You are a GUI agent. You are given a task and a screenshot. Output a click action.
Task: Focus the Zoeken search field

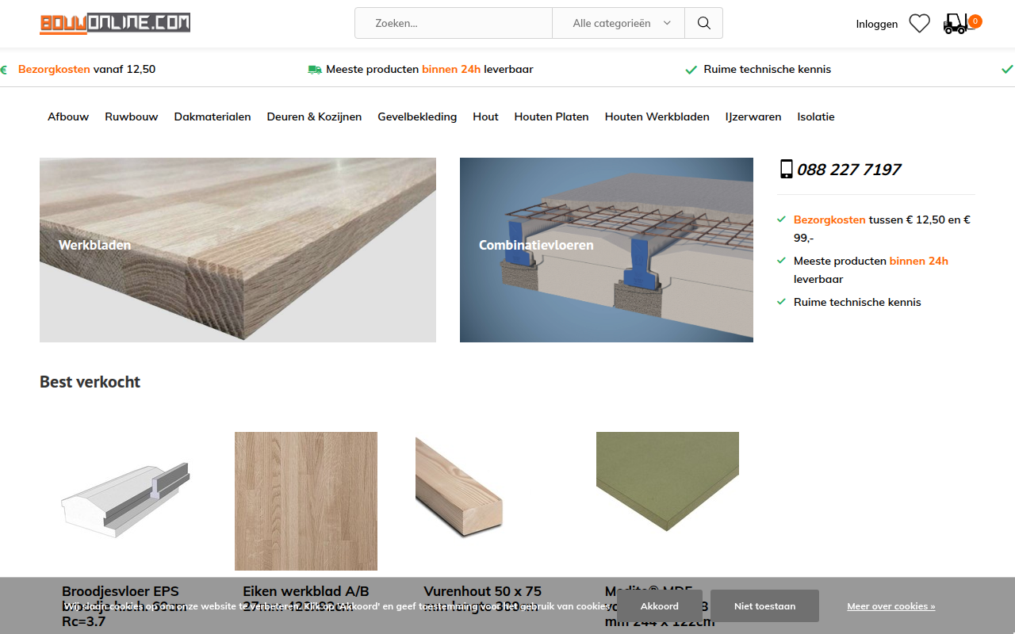point(454,23)
